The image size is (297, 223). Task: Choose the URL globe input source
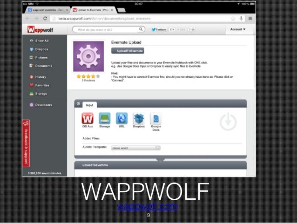(121, 120)
